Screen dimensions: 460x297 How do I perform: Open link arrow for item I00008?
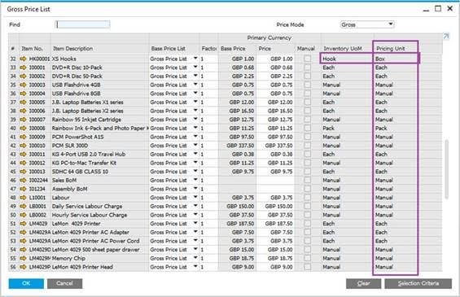click(x=23, y=129)
